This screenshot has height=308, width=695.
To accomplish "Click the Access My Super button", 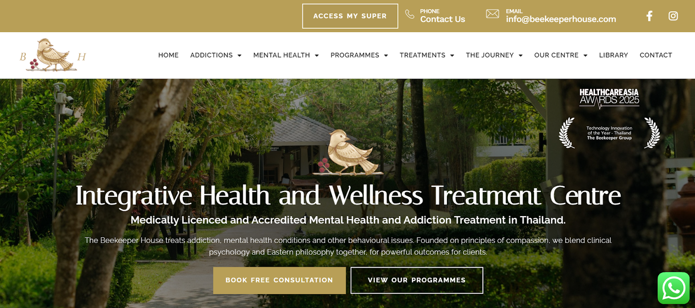I will [x=350, y=16].
